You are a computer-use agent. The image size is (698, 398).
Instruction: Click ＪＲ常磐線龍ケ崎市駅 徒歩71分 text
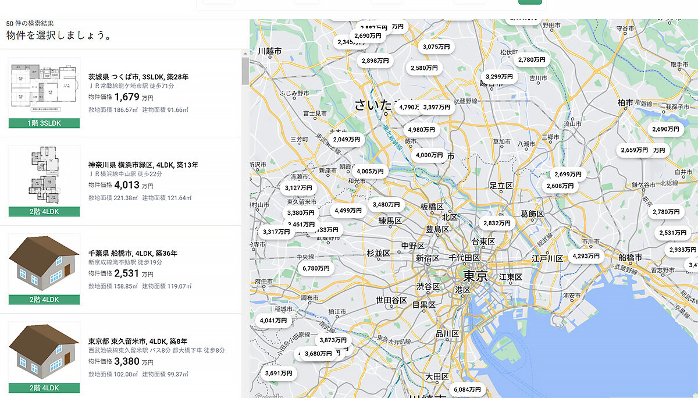(131, 86)
